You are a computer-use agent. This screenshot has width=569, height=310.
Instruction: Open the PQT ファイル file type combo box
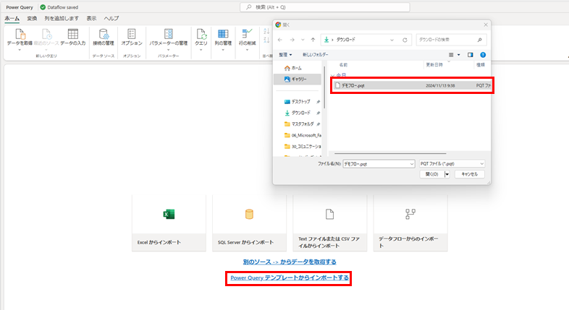point(452,164)
